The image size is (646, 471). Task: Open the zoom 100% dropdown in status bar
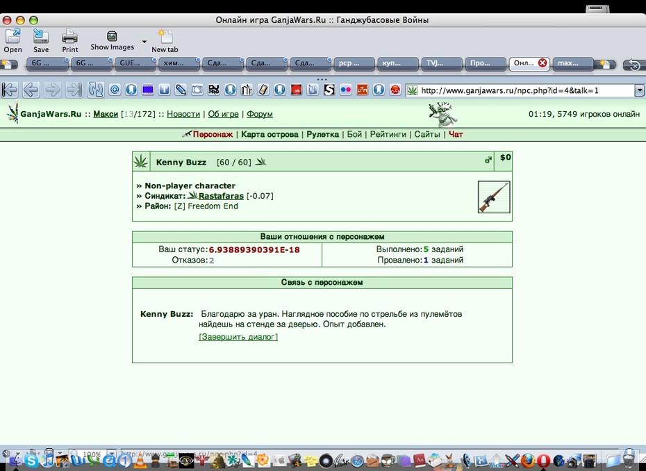coord(111,454)
